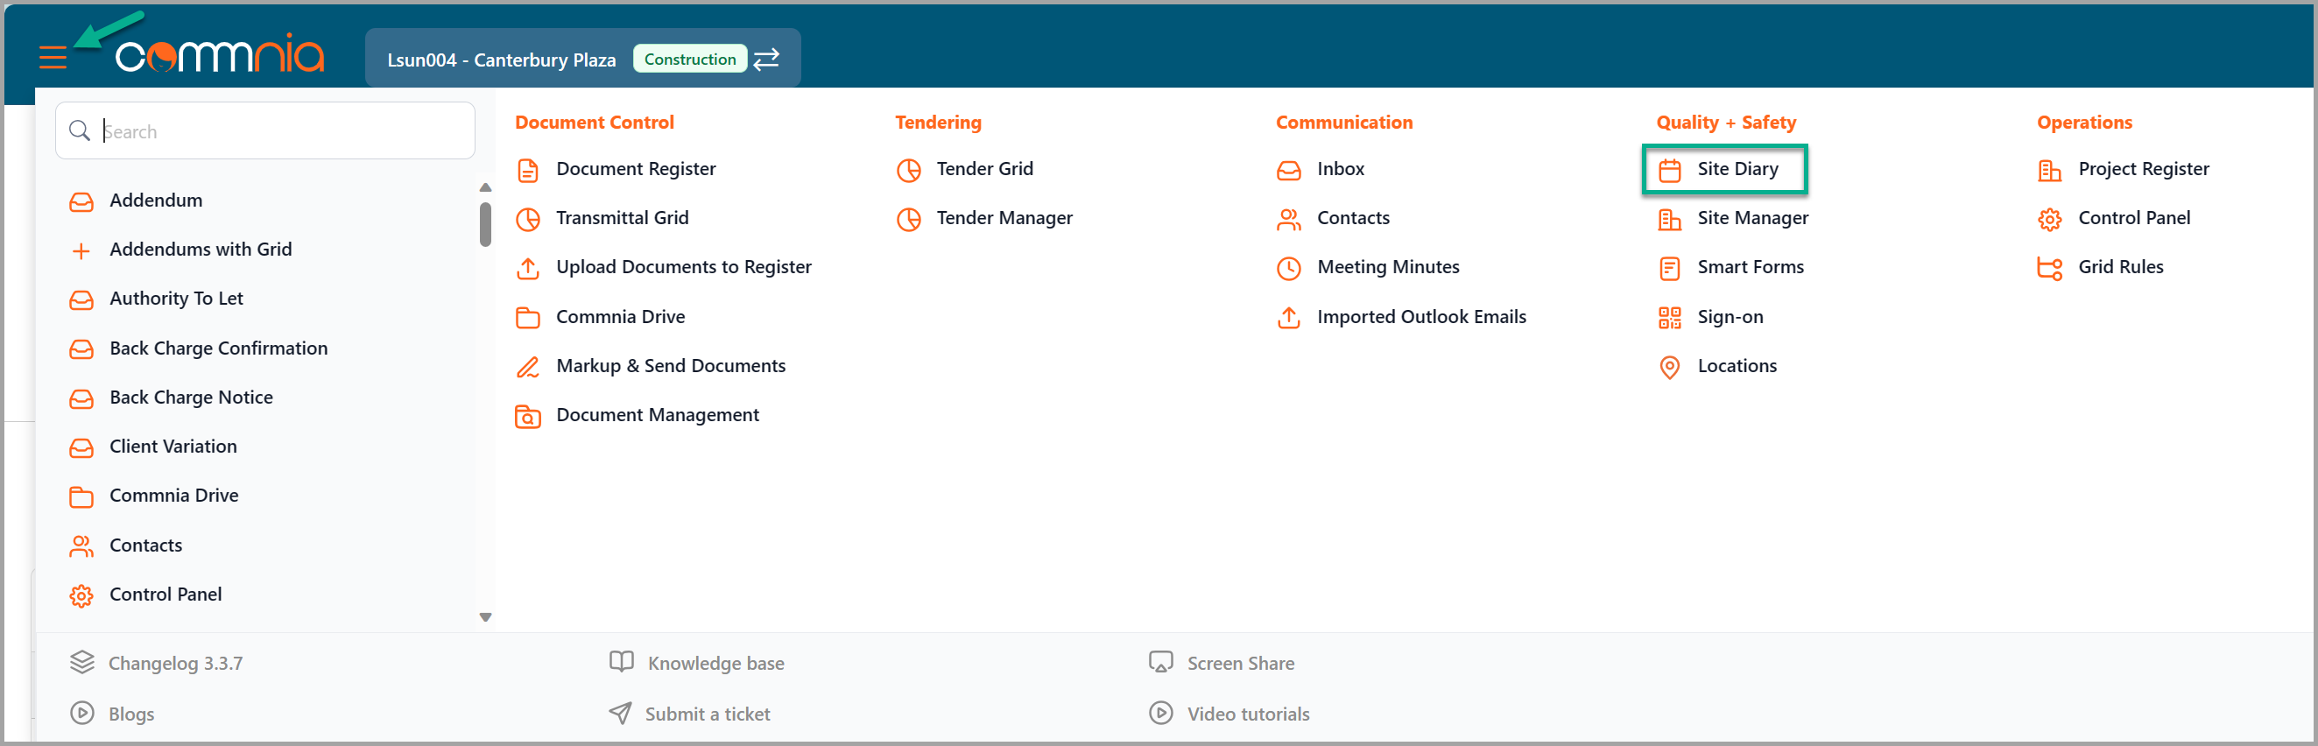Click the sidebar scroll up arrow
Screen dimensions: 2318x746
(x=486, y=187)
